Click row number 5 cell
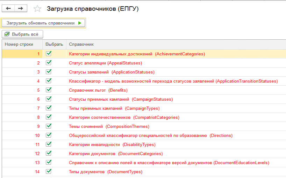This screenshot has width=286, height=178. click(22, 90)
